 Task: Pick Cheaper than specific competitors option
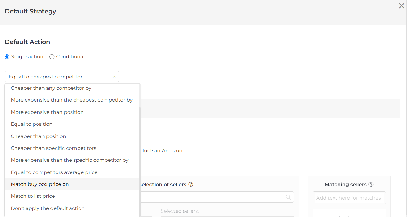(53, 148)
